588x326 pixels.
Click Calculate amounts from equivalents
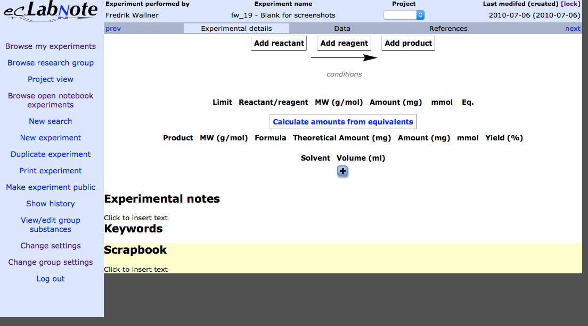click(x=343, y=122)
